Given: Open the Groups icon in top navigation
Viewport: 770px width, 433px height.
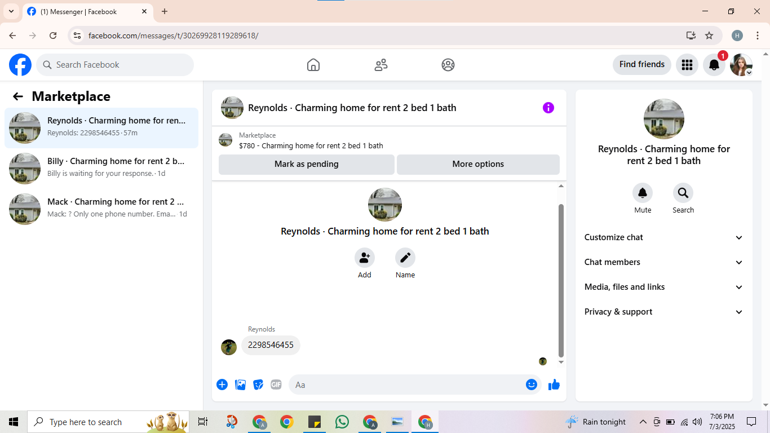Looking at the screenshot, I should tap(448, 65).
